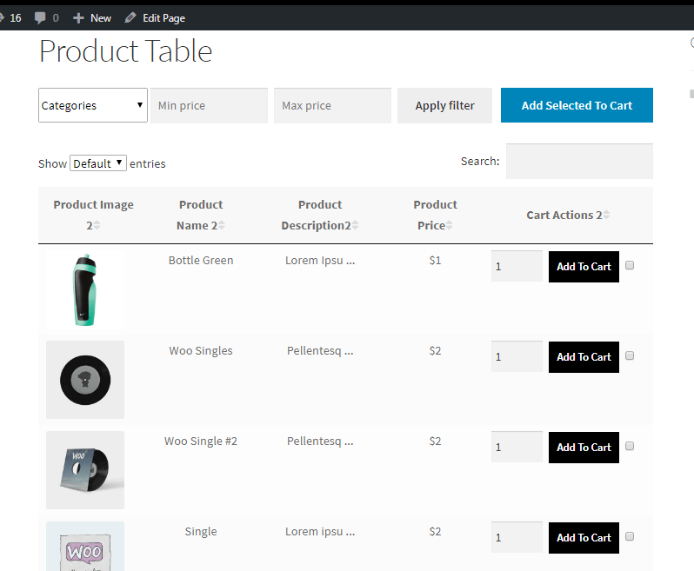Screen dimensions: 694x571
Task: Open the Categories dropdown
Action: [x=93, y=105]
